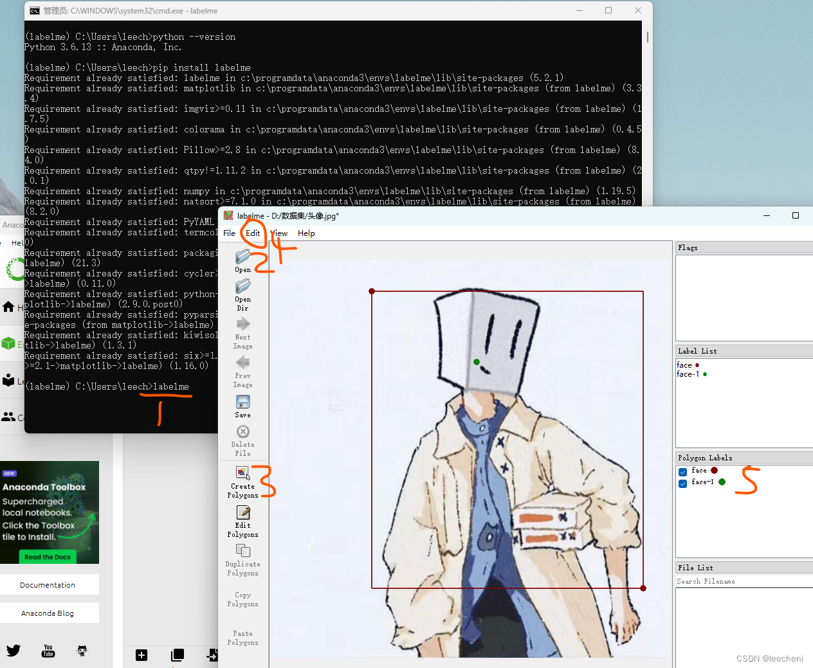Open Anaconda's Twitter icon

click(x=14, y=651)
